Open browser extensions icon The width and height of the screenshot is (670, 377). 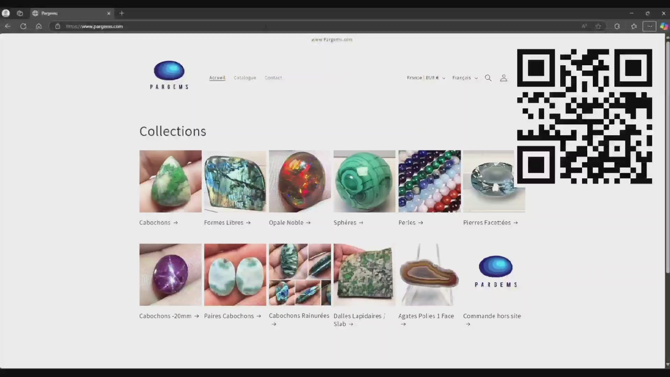pyautogui.click(x=617, y=26)
